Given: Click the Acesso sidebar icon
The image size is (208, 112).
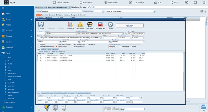Looking at the screenshot, I should (x=3, y=19).
